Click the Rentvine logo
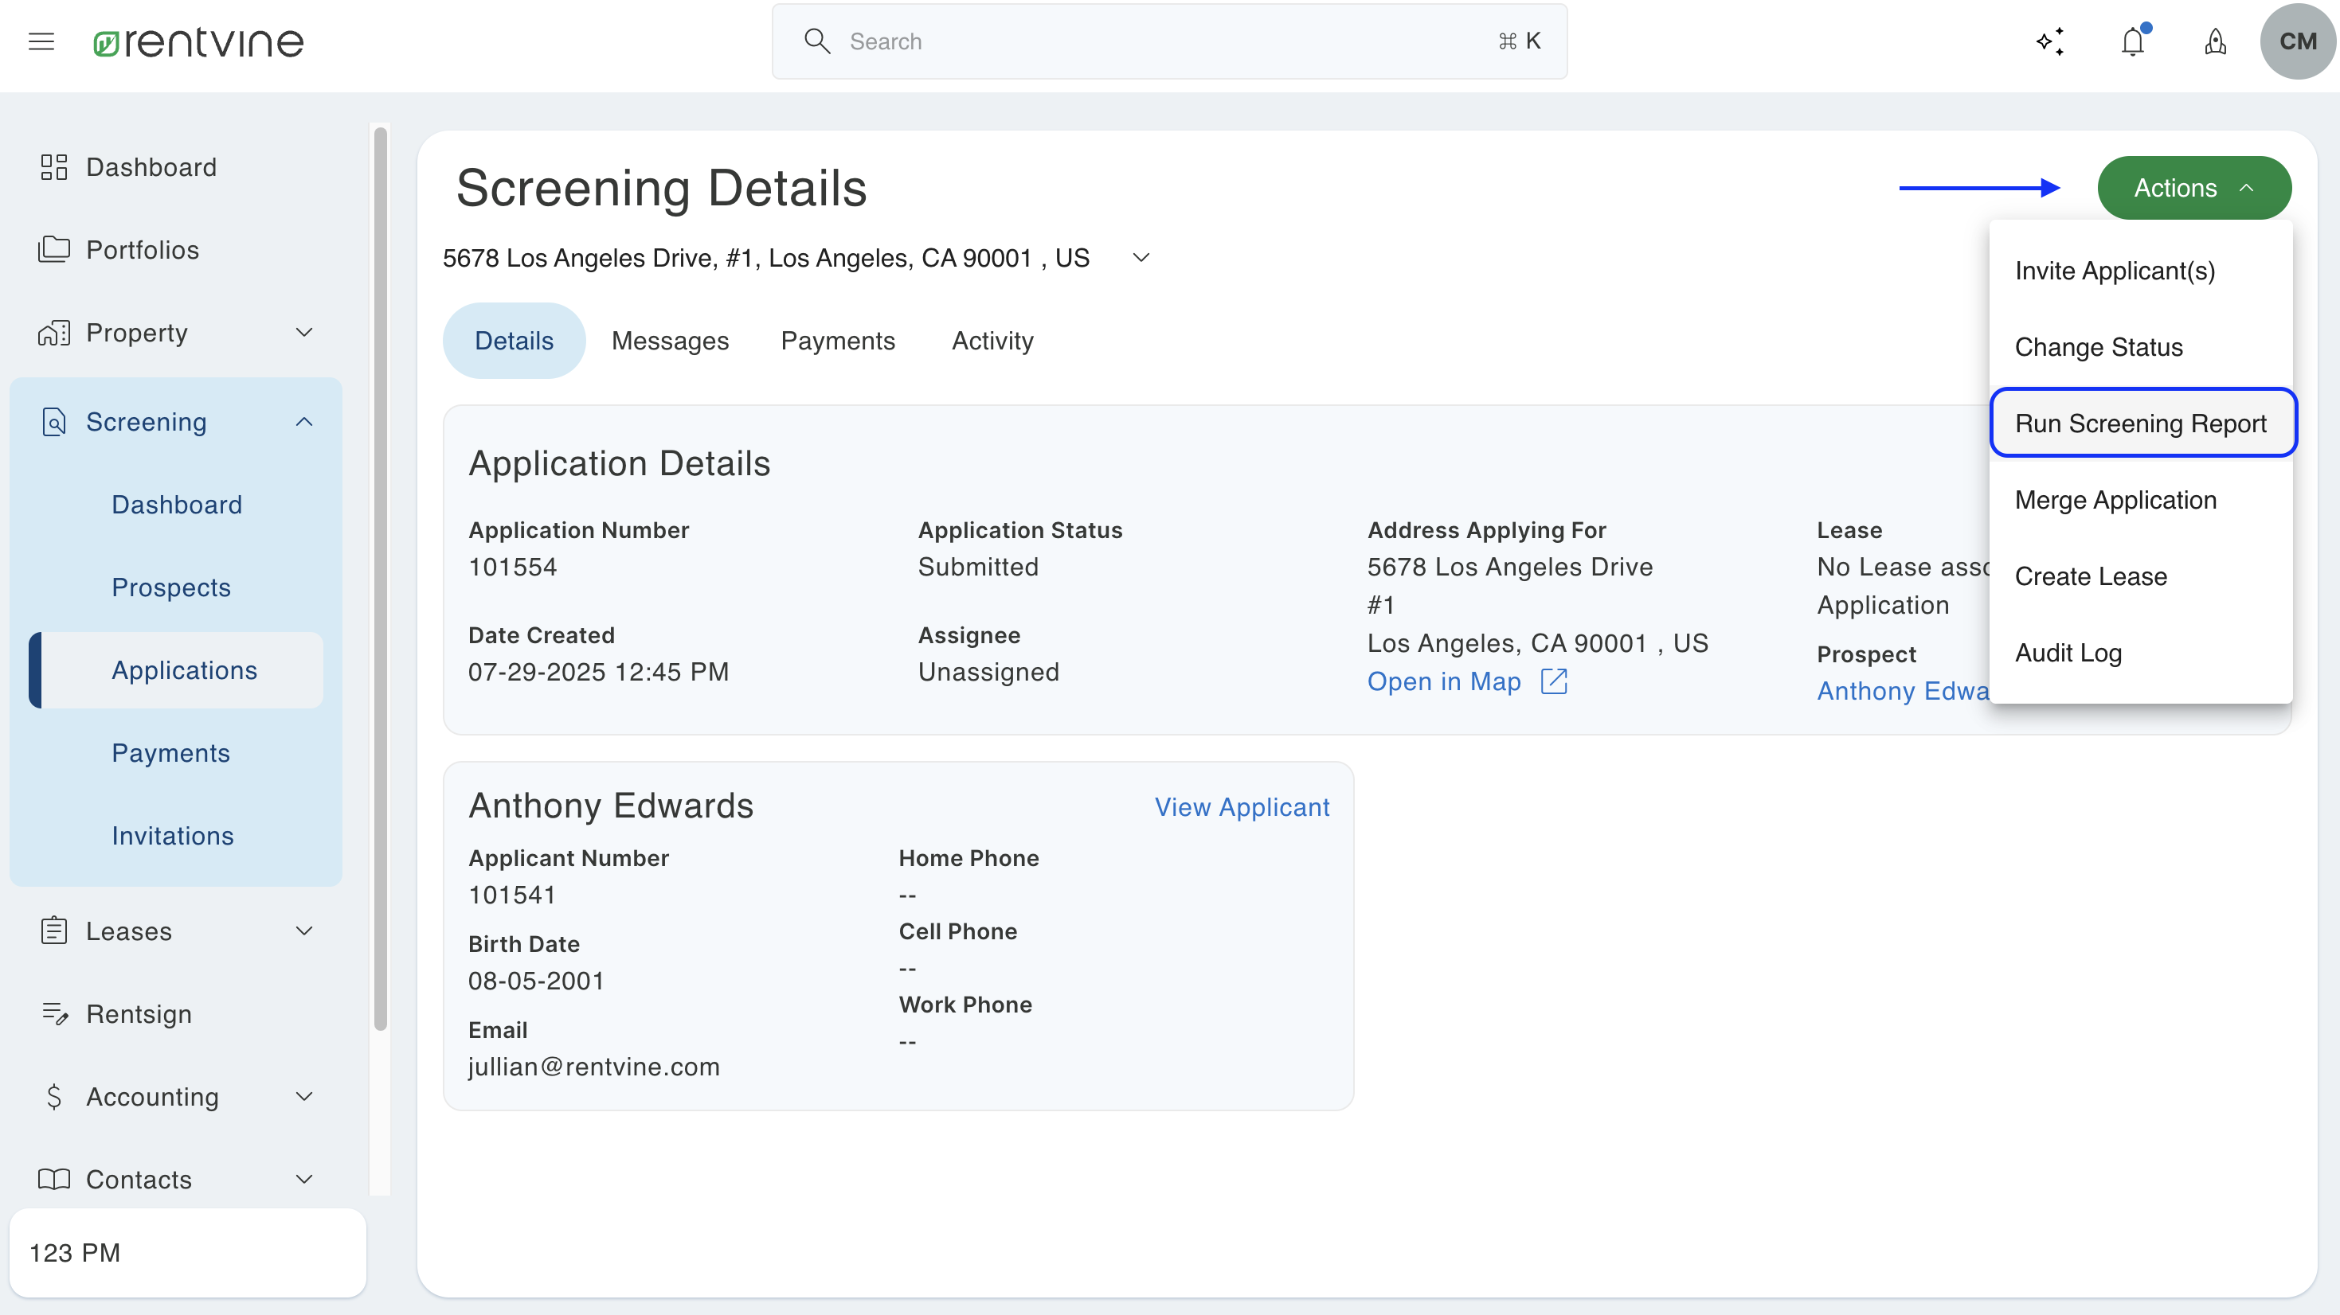Viewport: 2340px width, 1315px height. click(x=198, y=43)
